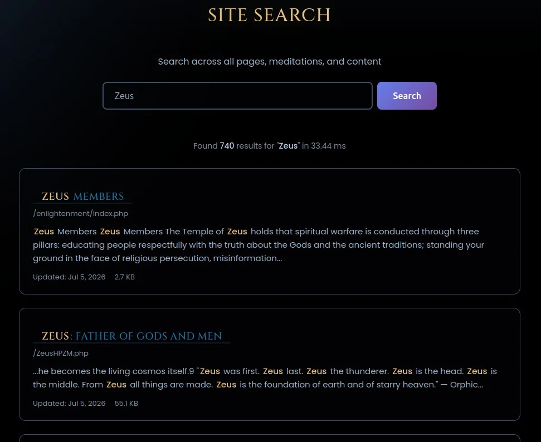Viewport: 541px width, 442px height.
Task: Click the search input containing Zeus
Action: point(237,96)
